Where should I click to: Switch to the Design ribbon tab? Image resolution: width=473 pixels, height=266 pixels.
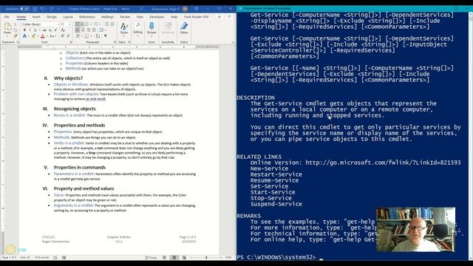point(52,17)
